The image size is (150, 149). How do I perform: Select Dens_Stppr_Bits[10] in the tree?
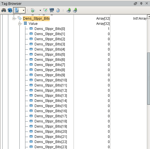[x=50, y=80]
